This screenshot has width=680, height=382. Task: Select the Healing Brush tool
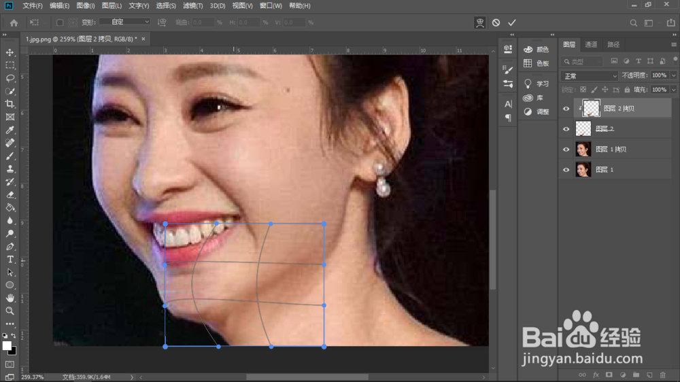coord(10,143)
